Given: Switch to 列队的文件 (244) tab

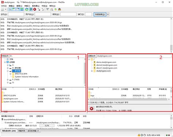Looking at the screenshot, I should tap(9, 131).
